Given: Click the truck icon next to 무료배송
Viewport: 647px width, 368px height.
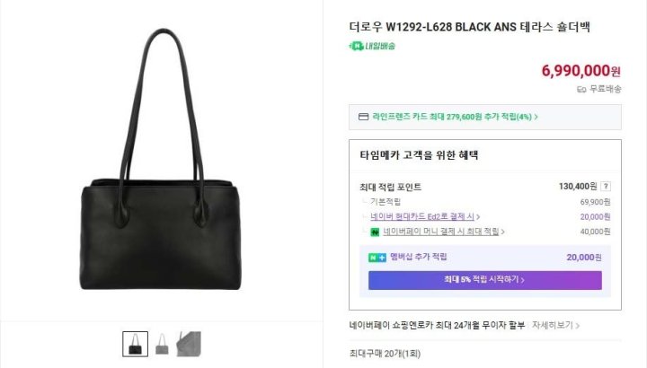Looking at the screenshot, I should (x=581, y=90).
